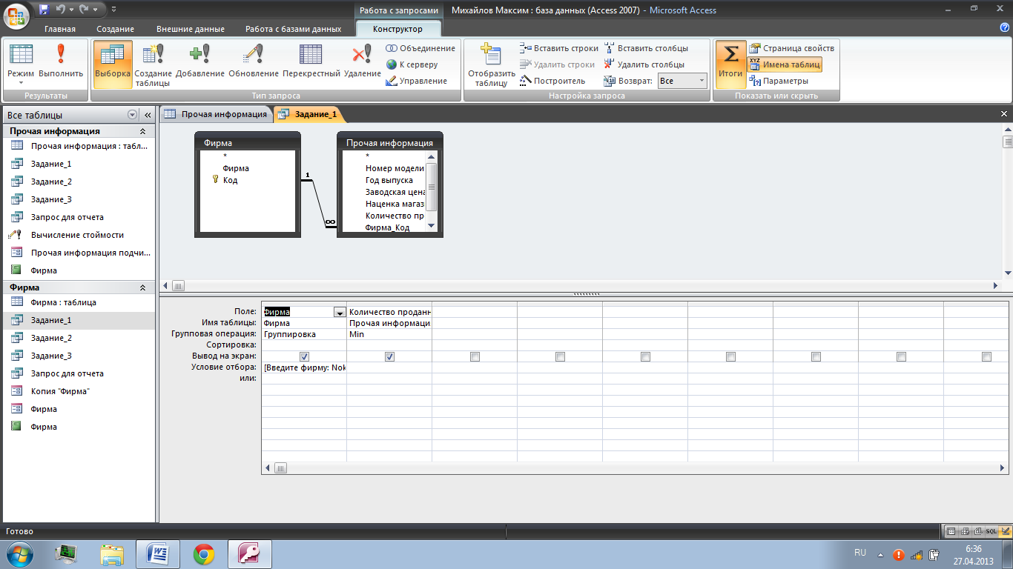Click Объединение union query
This screenshot has height=569, width=1013.
click(420, 48)
